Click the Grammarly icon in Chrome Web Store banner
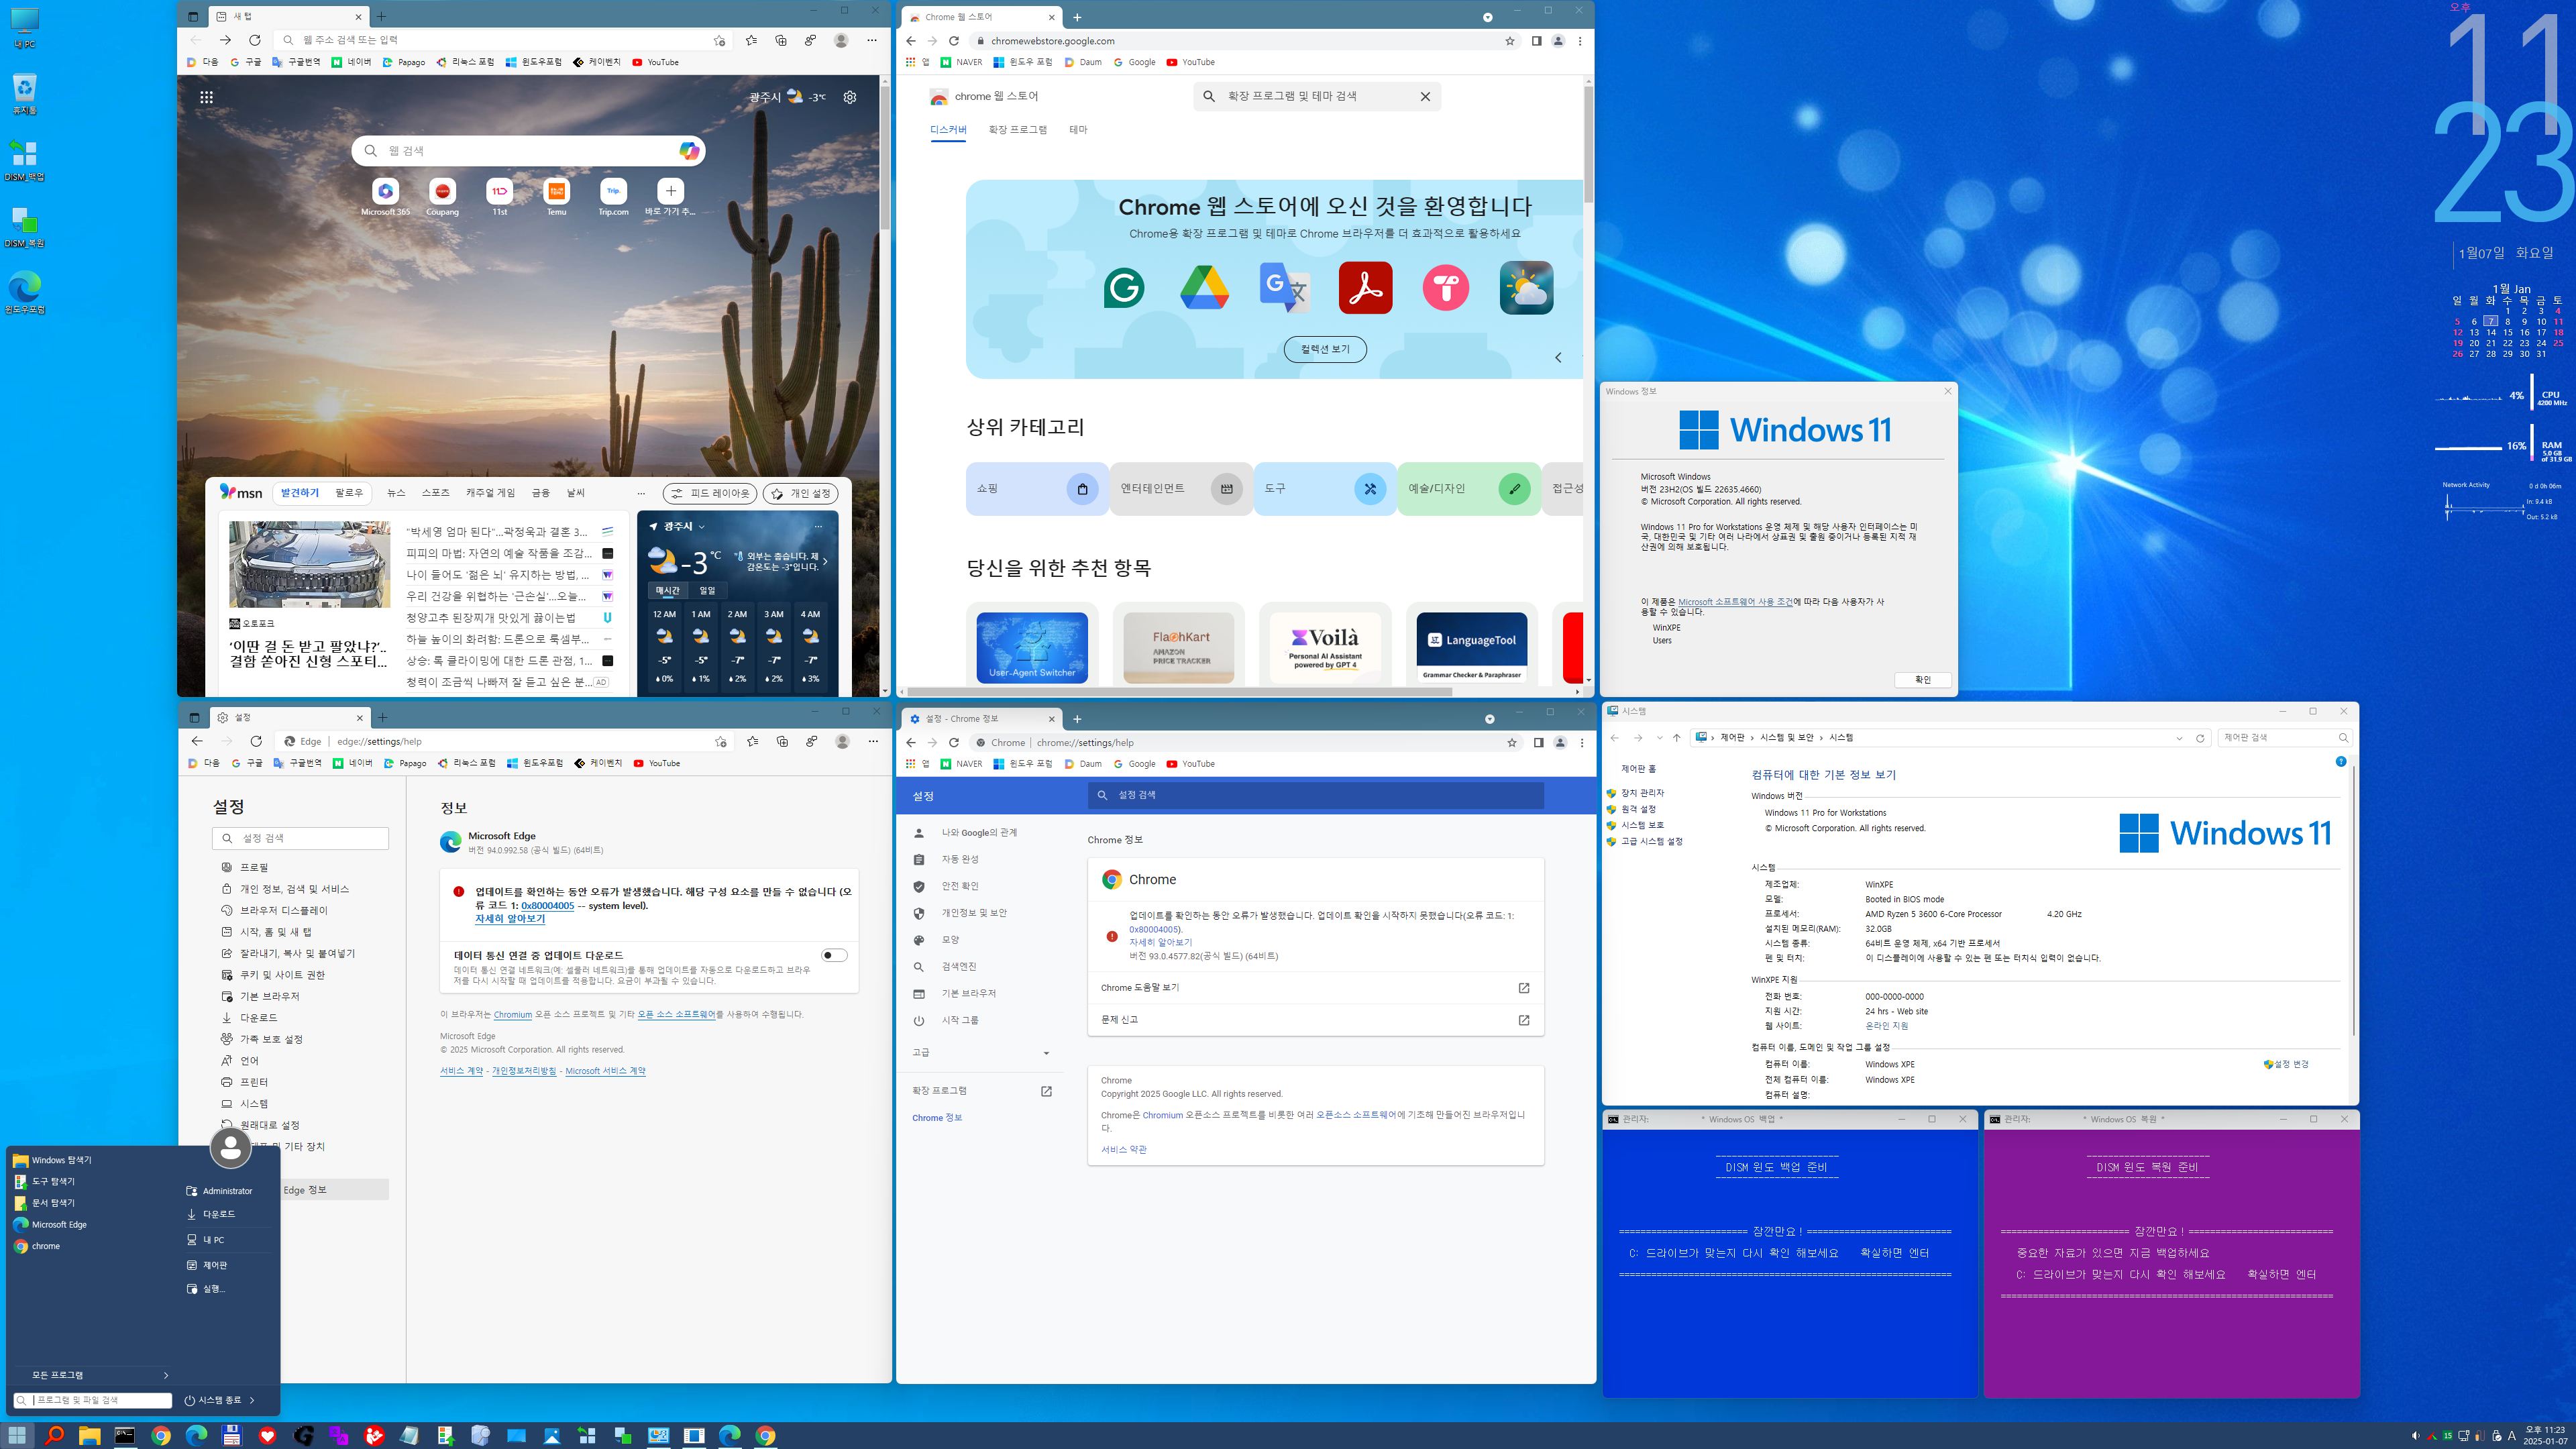The image size is (2576, 1449). (x=1124, y=288)
